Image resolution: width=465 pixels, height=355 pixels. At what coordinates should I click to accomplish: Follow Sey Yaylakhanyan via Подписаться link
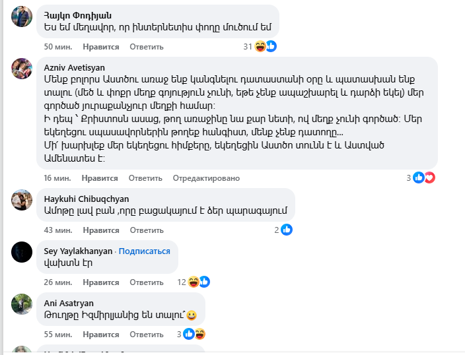[144, 251]
